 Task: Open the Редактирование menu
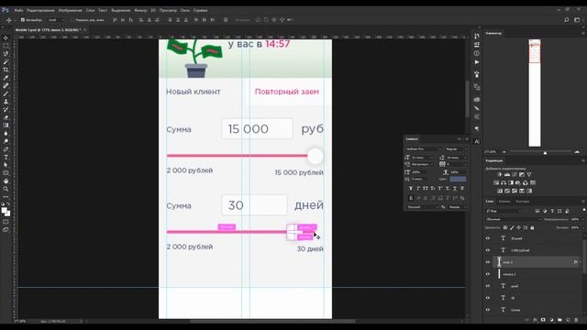[40, 10]
